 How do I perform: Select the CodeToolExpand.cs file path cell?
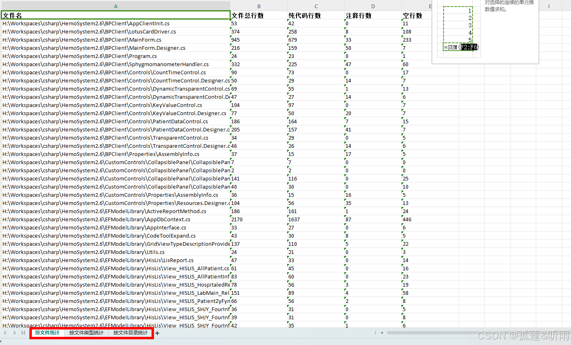point(116,236)
